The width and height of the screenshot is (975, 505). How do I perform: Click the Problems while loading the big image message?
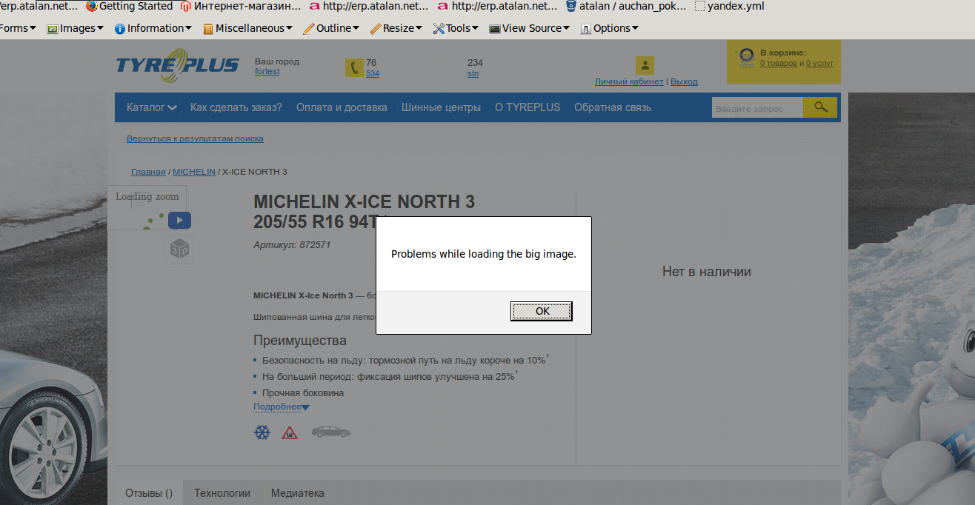(x=484, y=254)
